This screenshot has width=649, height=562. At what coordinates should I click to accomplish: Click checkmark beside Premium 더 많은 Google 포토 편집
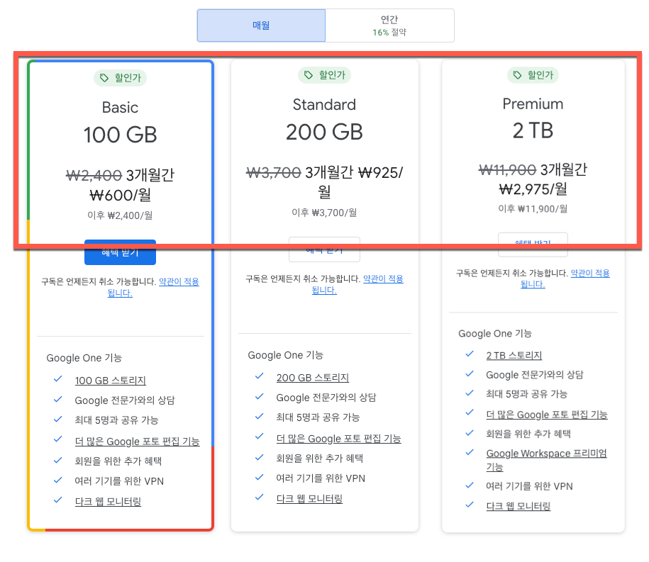(470, 412)
